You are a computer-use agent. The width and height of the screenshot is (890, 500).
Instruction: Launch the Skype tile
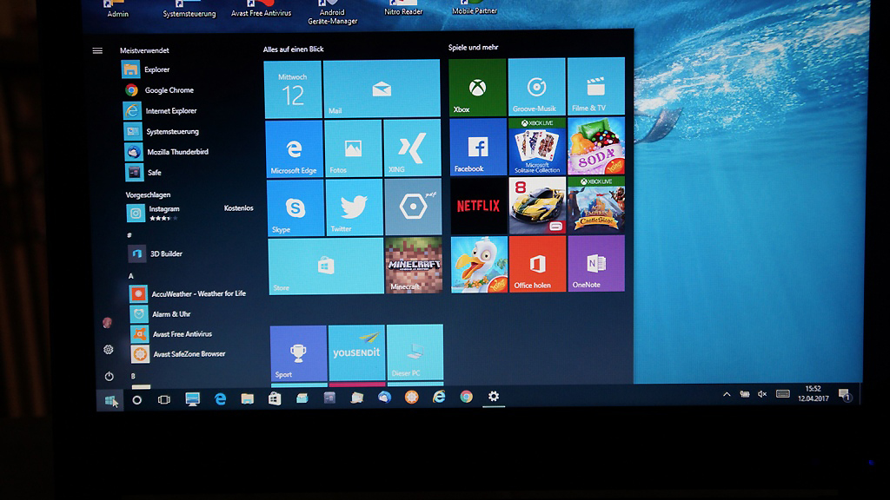(296, 208)
